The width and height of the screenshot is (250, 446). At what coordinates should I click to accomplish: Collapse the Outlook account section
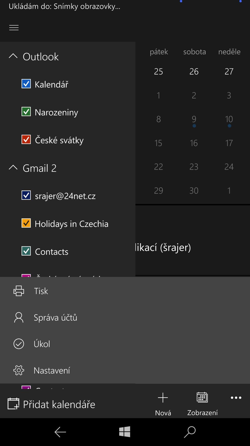tap(13, 56)
